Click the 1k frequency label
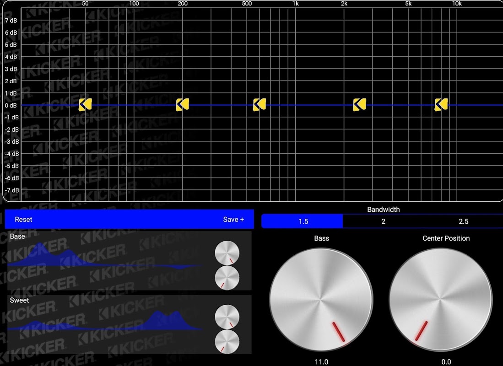Viewport: 503px width, 366px height. (296, 4)
